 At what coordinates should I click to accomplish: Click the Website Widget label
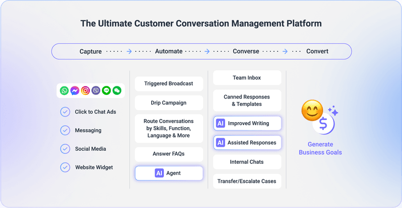pyautogui.click(x=94, y=167)
